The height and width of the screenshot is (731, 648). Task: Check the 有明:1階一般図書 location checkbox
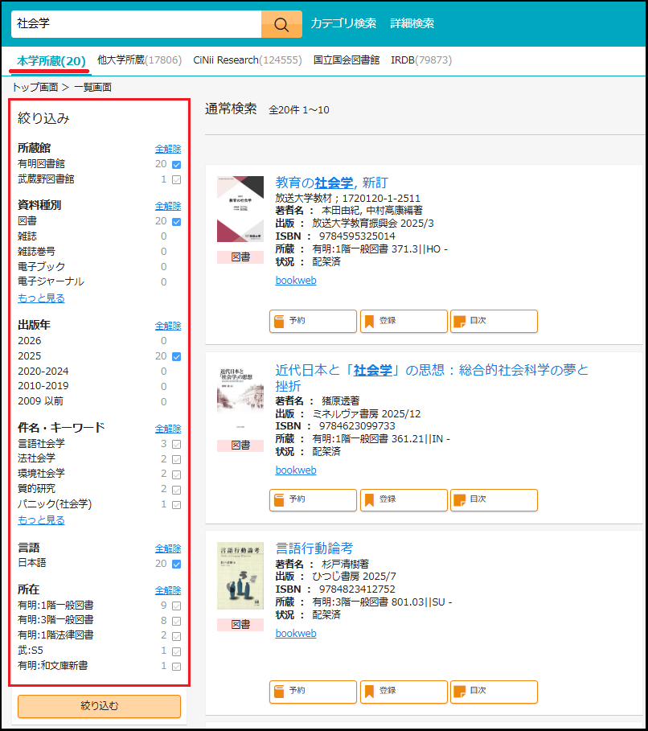click(176, 606)
